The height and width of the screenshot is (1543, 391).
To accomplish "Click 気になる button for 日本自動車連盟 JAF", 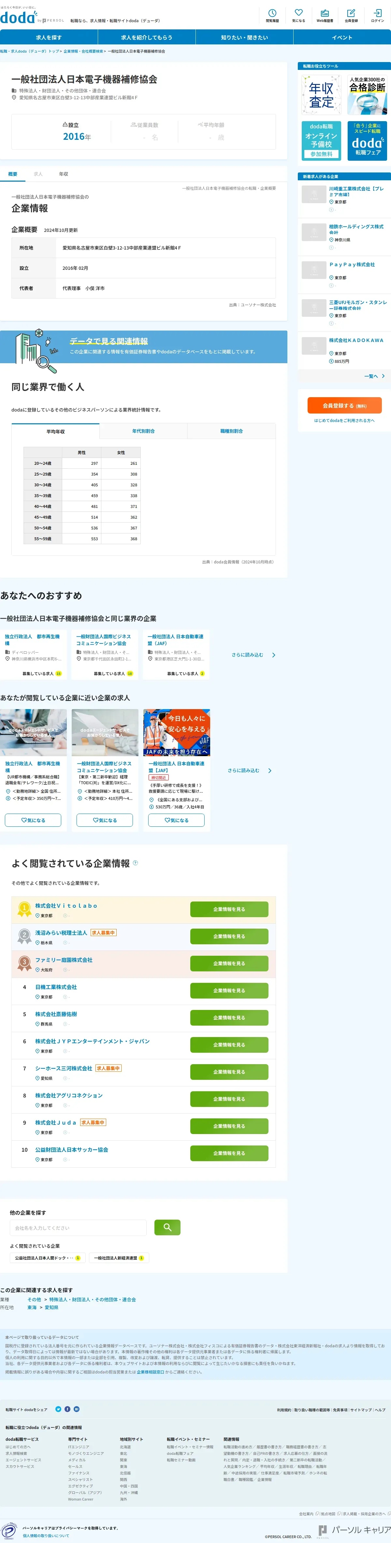I will point(176,820).
